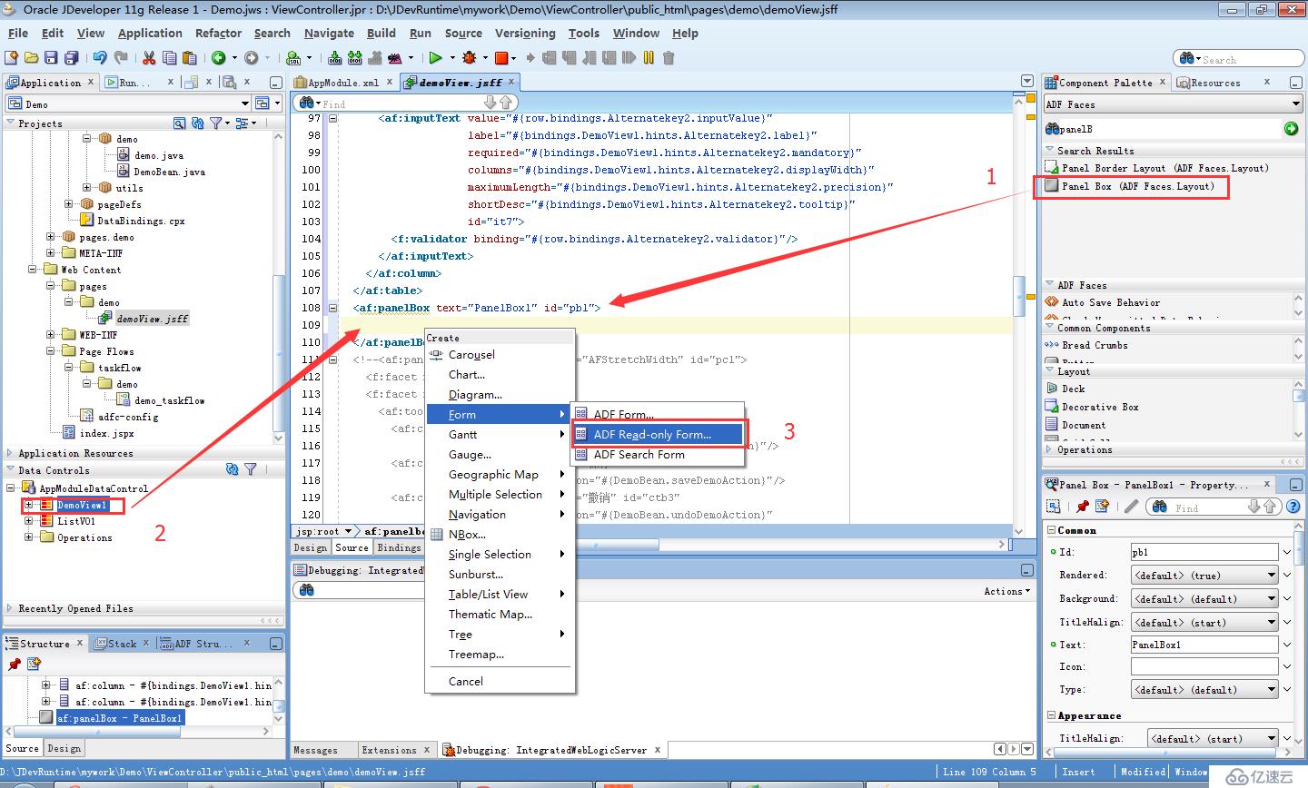
Task: Collapse the Common section in Property Inspector
Action: tap(1051, 530)
